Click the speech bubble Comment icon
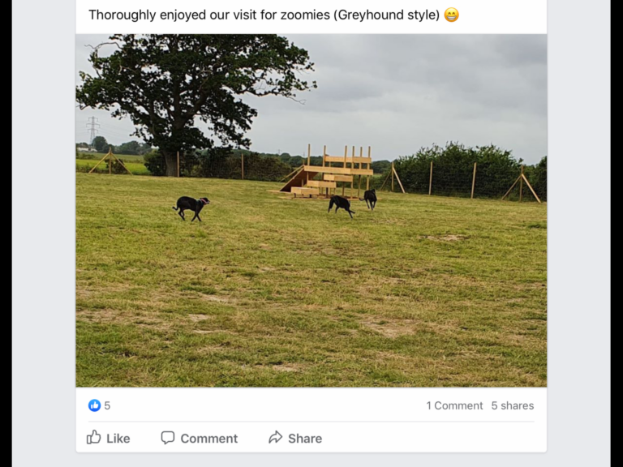This screenshot has width=623, height=467. pyautogui.click(x=168, y=437)
